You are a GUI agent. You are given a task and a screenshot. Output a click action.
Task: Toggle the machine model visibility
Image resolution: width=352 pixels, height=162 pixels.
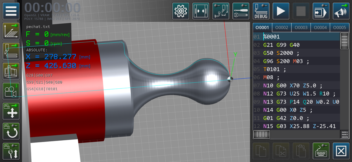coord(11,71)
